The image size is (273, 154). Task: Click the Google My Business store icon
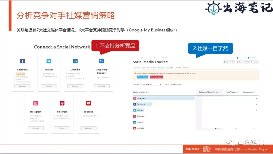102,61
